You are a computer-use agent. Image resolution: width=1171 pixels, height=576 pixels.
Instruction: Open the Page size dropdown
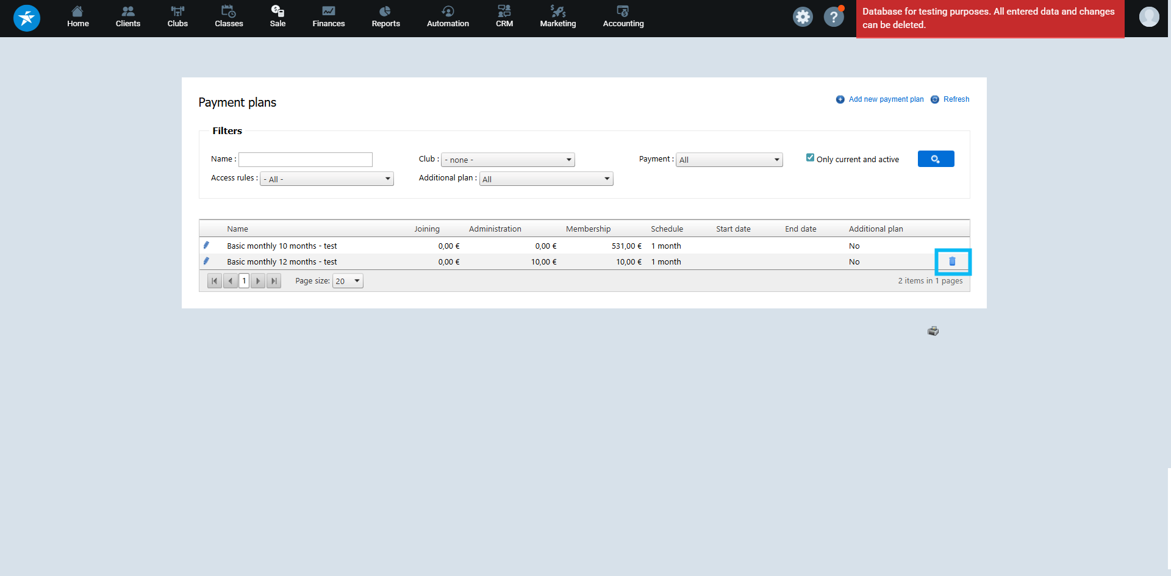pyautogui.click(x=348, y=281)
